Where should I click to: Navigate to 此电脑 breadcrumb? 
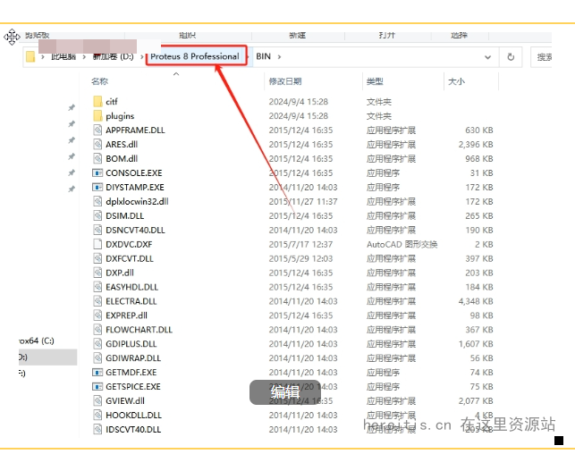pyautogui.click(x=63, y=57)
